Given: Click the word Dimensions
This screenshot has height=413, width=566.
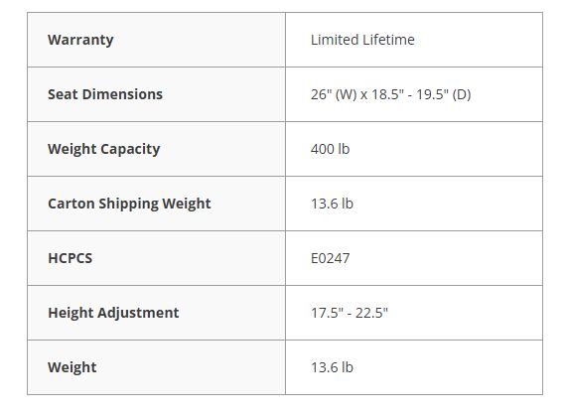Looking at the screenshot, I should tap(122, 94).
